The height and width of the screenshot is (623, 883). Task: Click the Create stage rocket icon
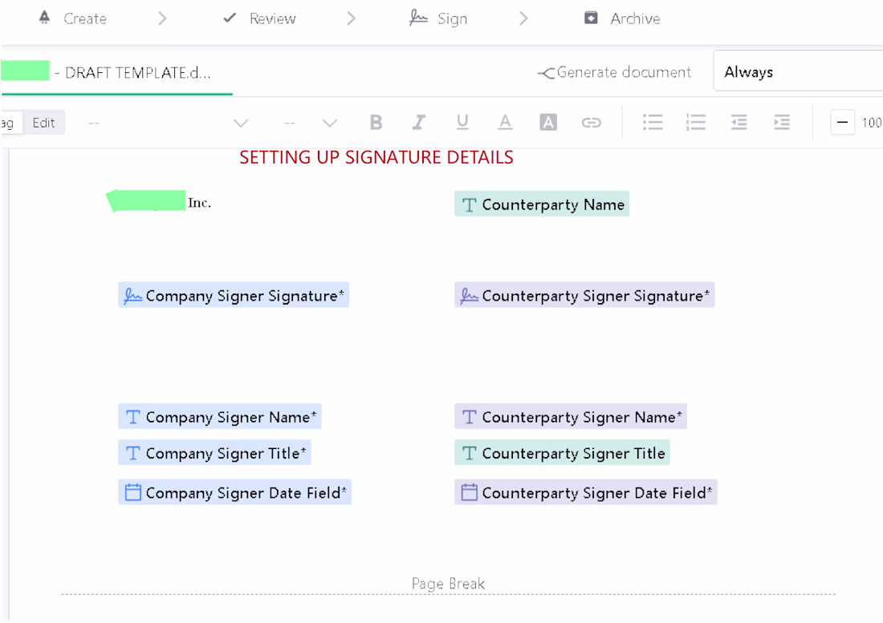[44, 18]
